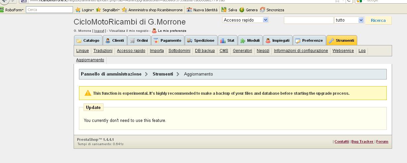Viewport: 407px width, 163px height.
Task: Click Amministra shop Ricambimorrone passcard
Action: (x=152, y=10)
